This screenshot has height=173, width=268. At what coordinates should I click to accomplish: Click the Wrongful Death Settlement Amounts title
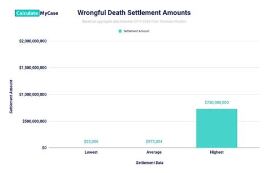tap(134, 13)
